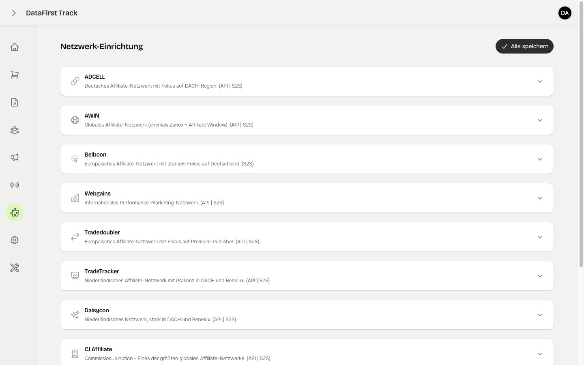584x365 pixels.
Task: Expand the CJ Affiliate network card chevron
Action: (x=540, y=354)
